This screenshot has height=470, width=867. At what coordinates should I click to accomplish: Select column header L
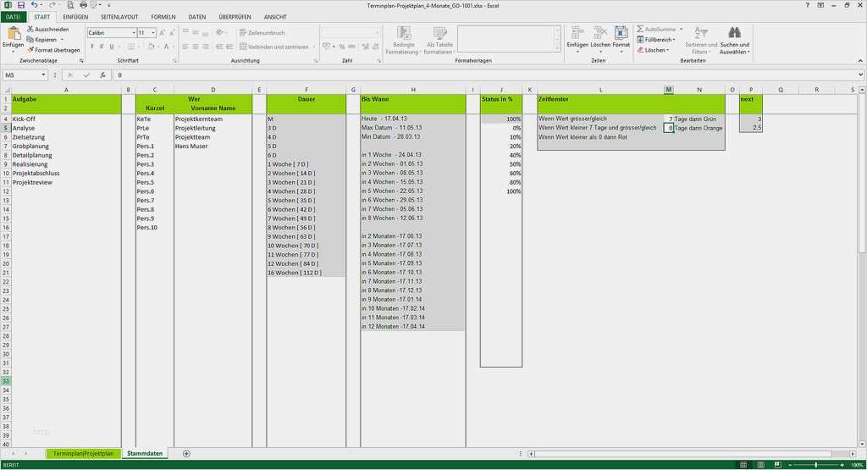click(600, 90)
